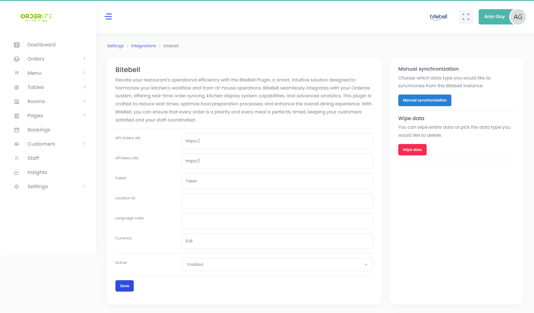
Task: Click the Orders layers icon
Action: pyautogui.click(x=17, y=59)
